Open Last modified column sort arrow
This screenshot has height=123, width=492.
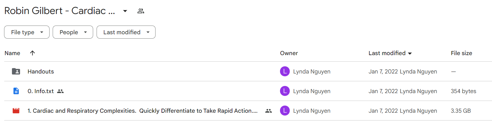point(410,54)
